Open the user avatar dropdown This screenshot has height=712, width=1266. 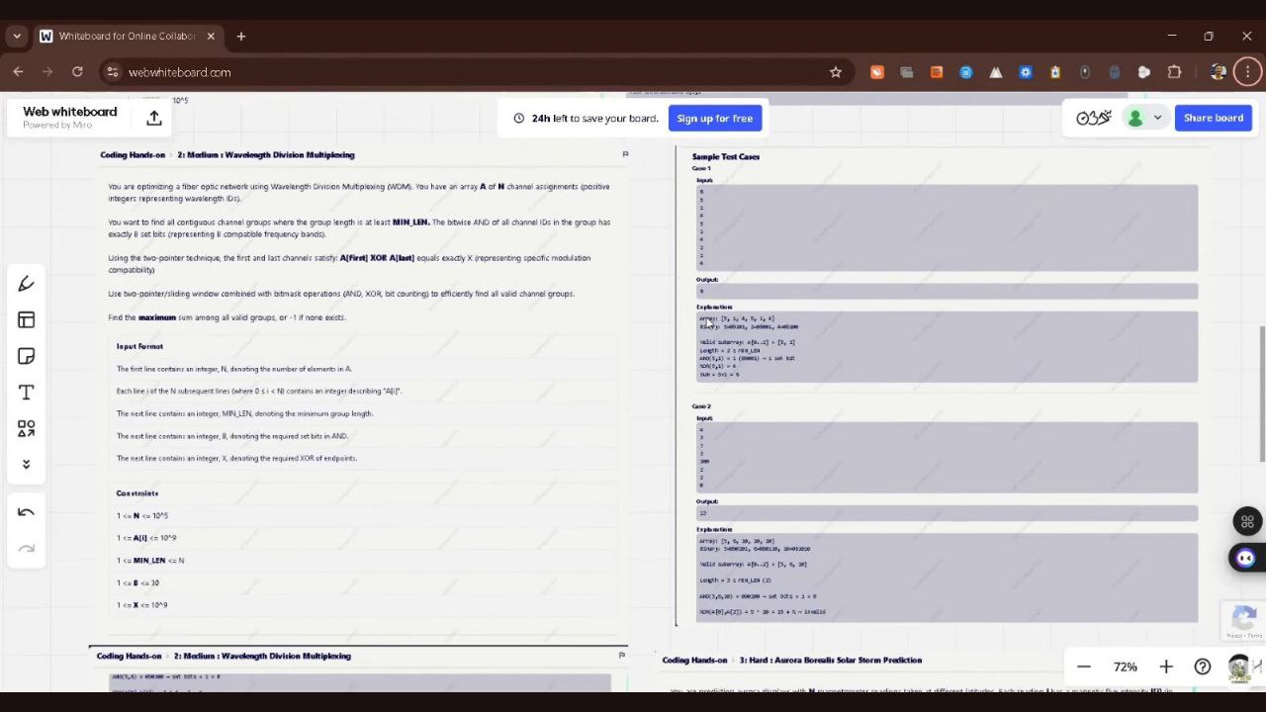pyautogui.click(x=1144, y=118)
